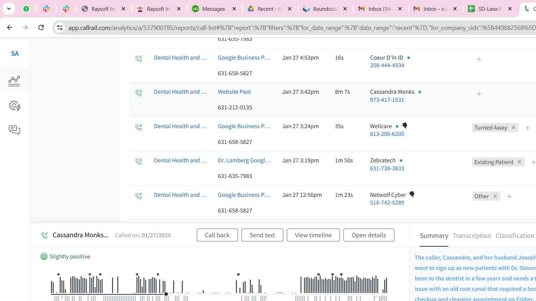Switch to the Classification tab
The image size is (536, 301).
(515, 236)
